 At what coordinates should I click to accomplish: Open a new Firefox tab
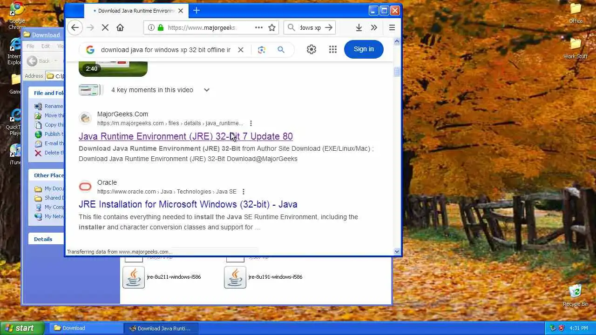[196, 10]
